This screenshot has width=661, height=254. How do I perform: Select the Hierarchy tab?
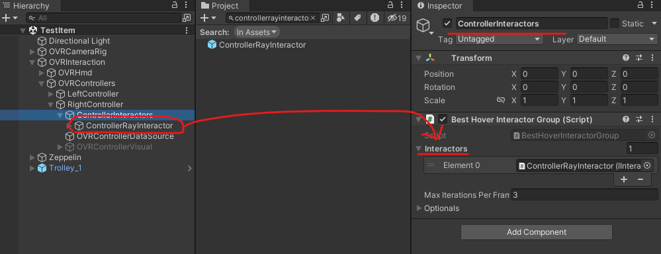pyautogui.click(x=26, y=5)
